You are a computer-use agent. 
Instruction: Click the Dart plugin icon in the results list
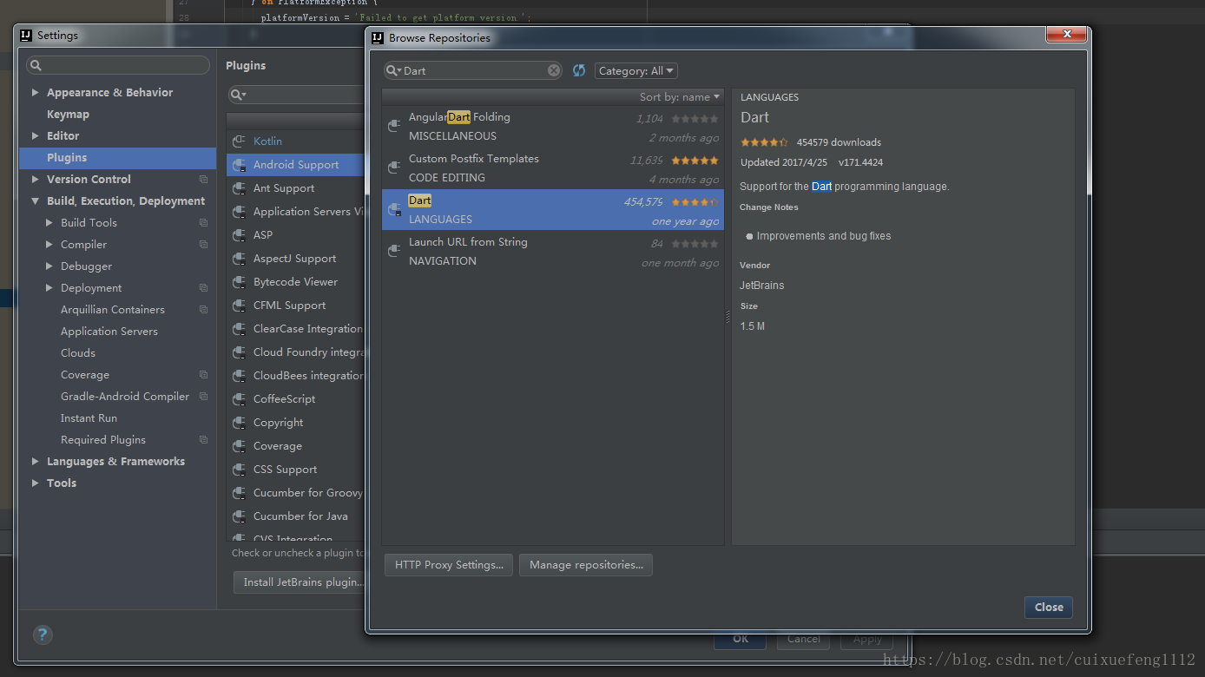(394, 209)
